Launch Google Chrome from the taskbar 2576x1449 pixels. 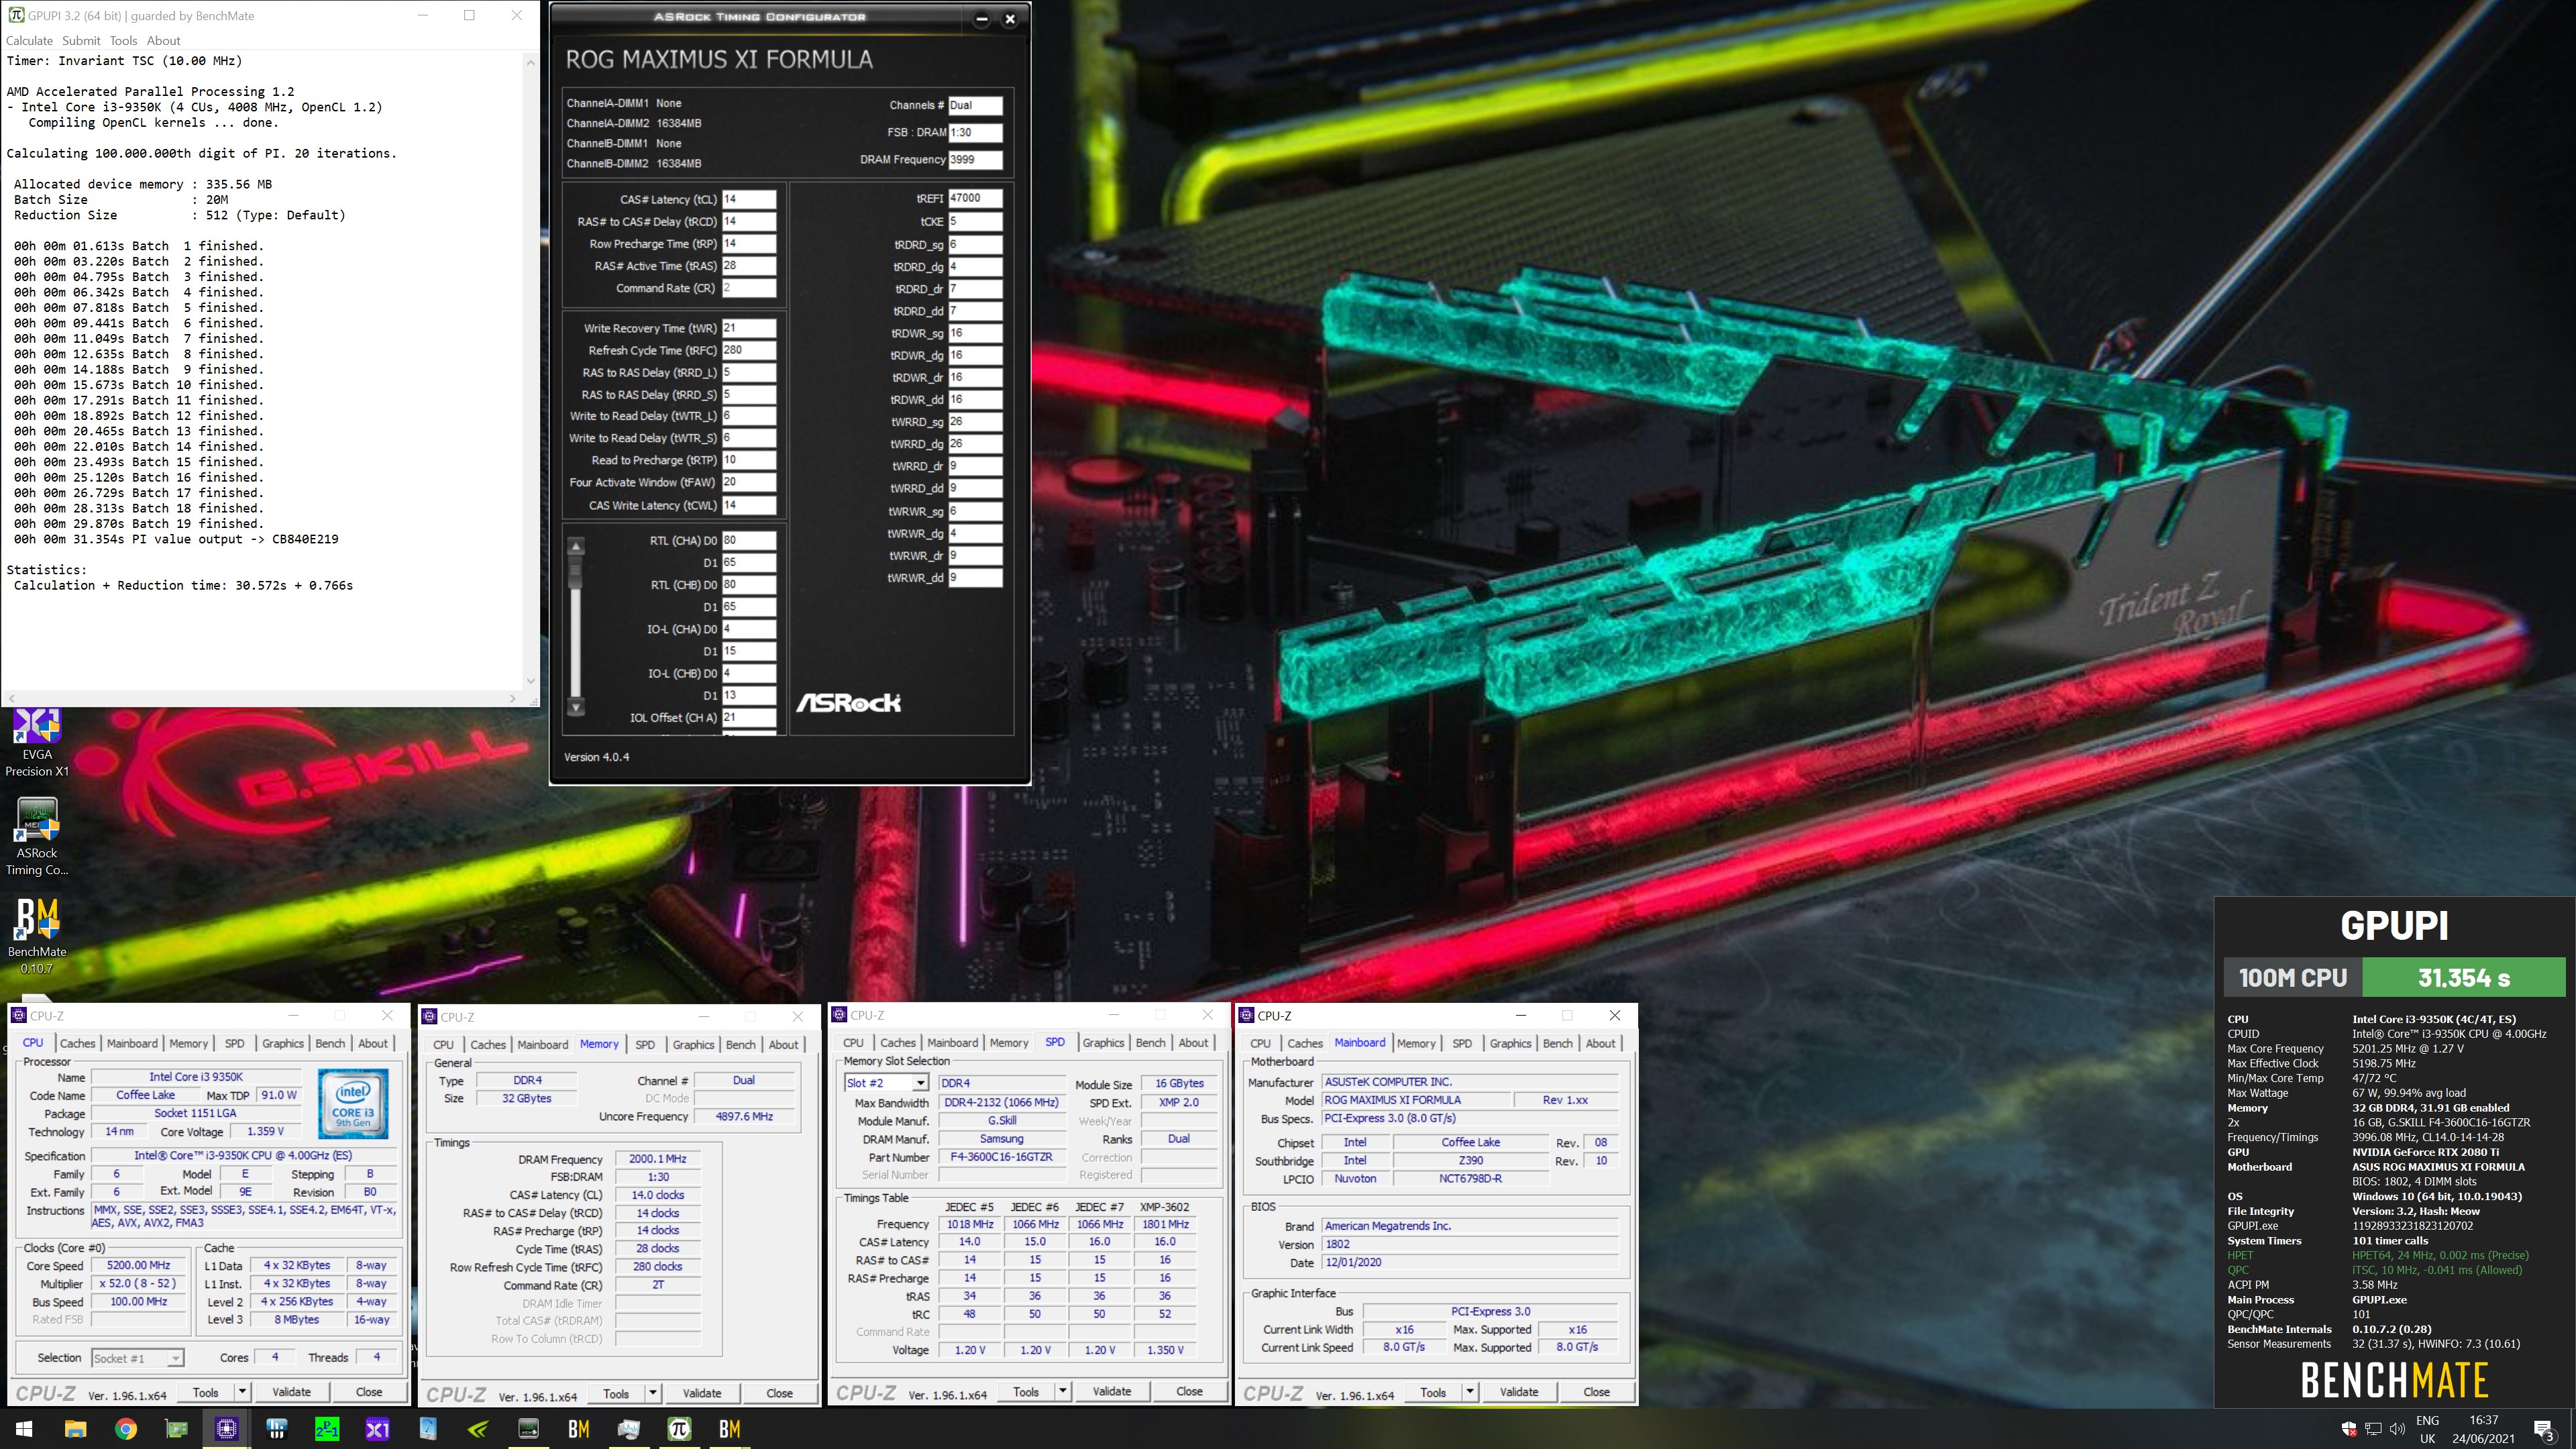[x=125, y=1429]
